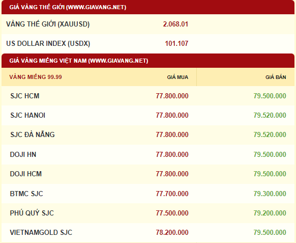This screenshot has height=243, width=296.
Task: Click the VÀNG MIẾNG 99.99 column header
Action: 36,77
